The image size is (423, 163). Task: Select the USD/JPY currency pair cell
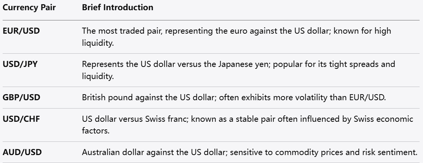(x=20, y=64)
